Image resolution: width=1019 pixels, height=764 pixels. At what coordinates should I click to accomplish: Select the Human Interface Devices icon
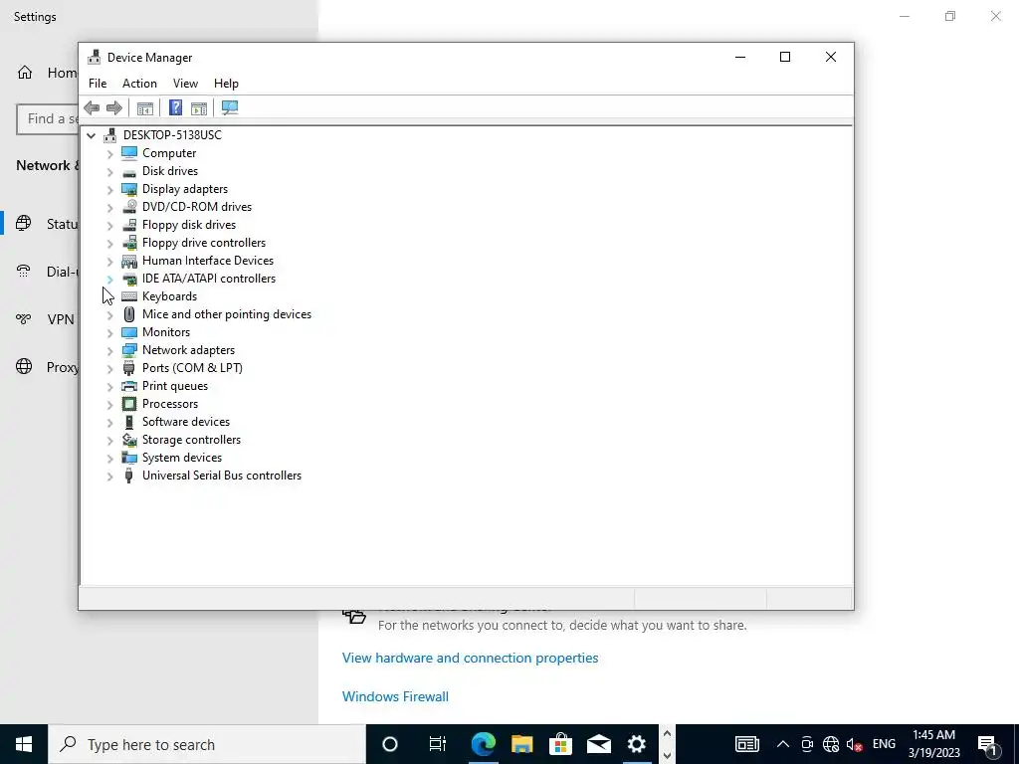pos(129,261)
